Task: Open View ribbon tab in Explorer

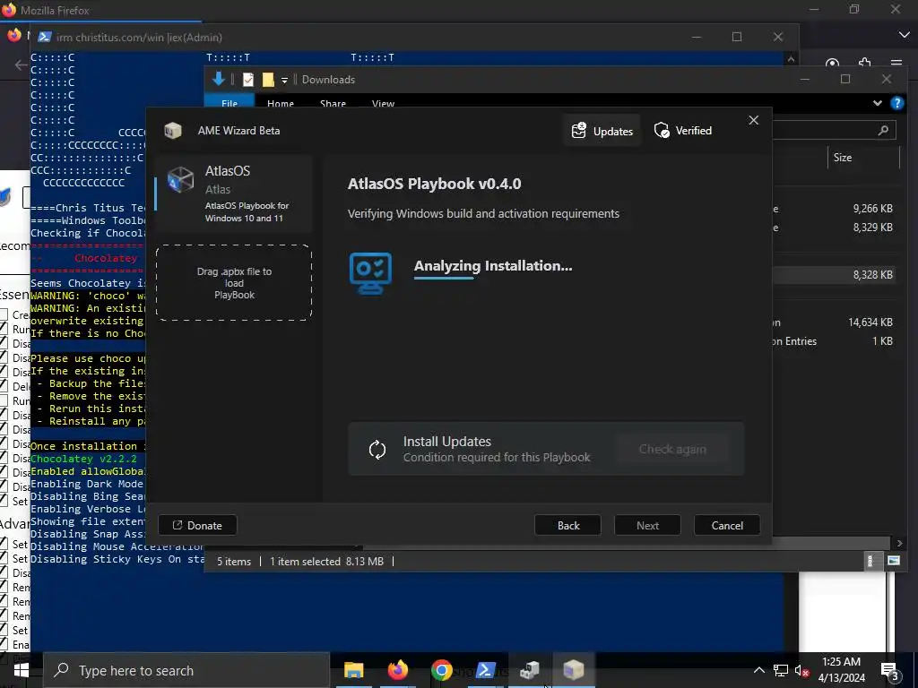Action: pos(383,103)
